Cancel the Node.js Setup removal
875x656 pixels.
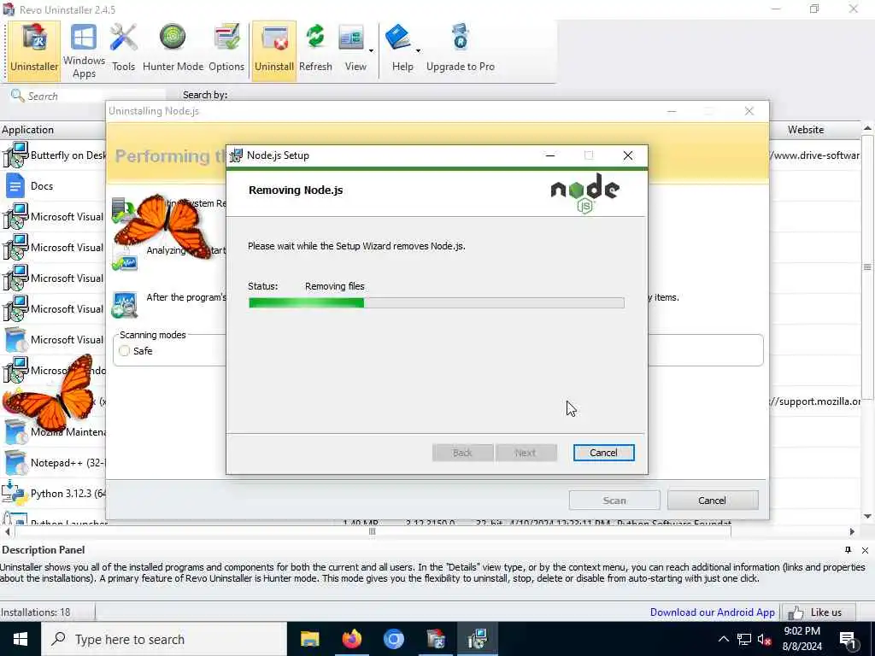(604, 453)
